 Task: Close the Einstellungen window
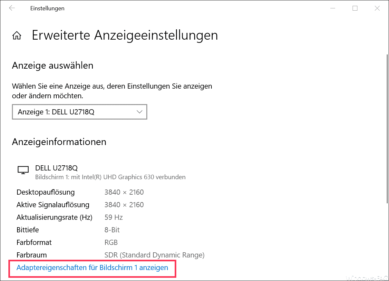click(x=377, y=8)
